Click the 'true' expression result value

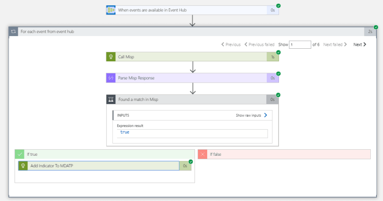click(124, 132)
